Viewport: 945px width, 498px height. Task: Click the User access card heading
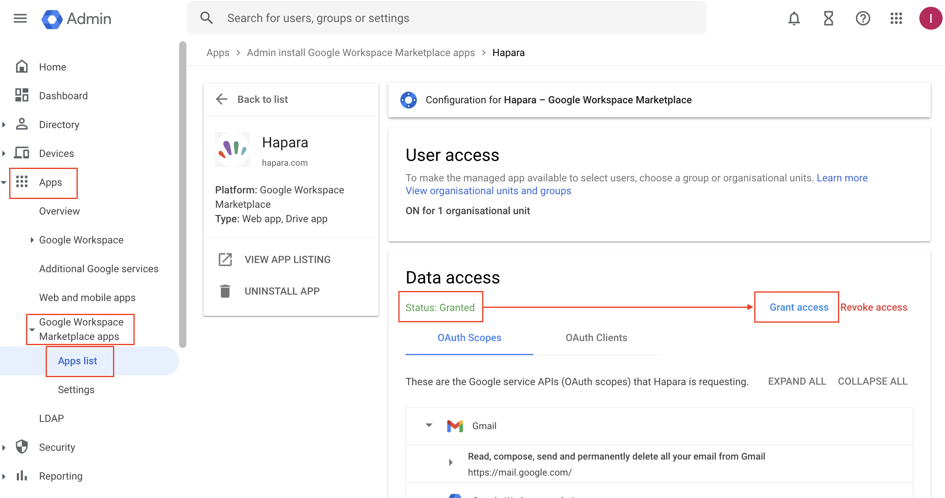pos(452,155)
